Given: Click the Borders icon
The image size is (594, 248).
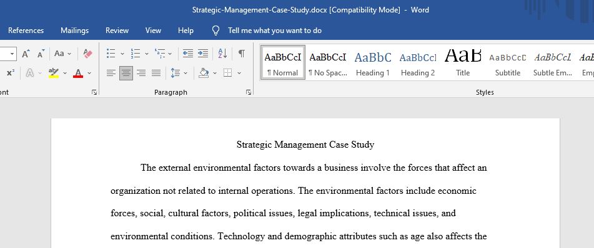Looking at the screenshot, I should pyautogui.click(x=228, y=72).
